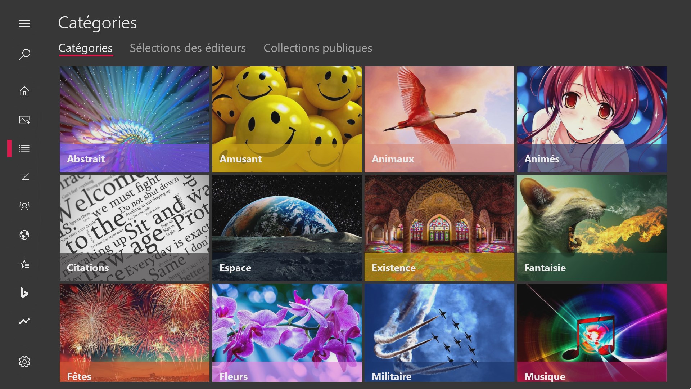
Task: Open the Abstrait category tile
Action: click(x=134, y=119)
